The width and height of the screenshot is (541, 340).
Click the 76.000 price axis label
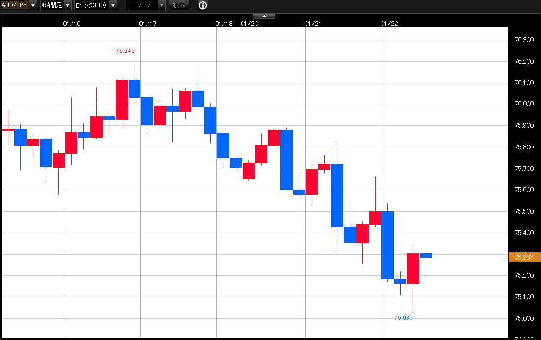(524, 104)
